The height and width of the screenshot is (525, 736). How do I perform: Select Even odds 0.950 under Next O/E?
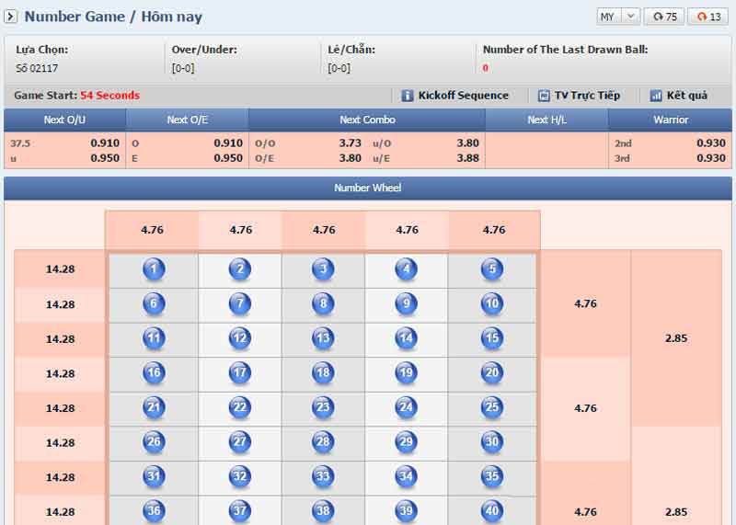tap(227, 158)
